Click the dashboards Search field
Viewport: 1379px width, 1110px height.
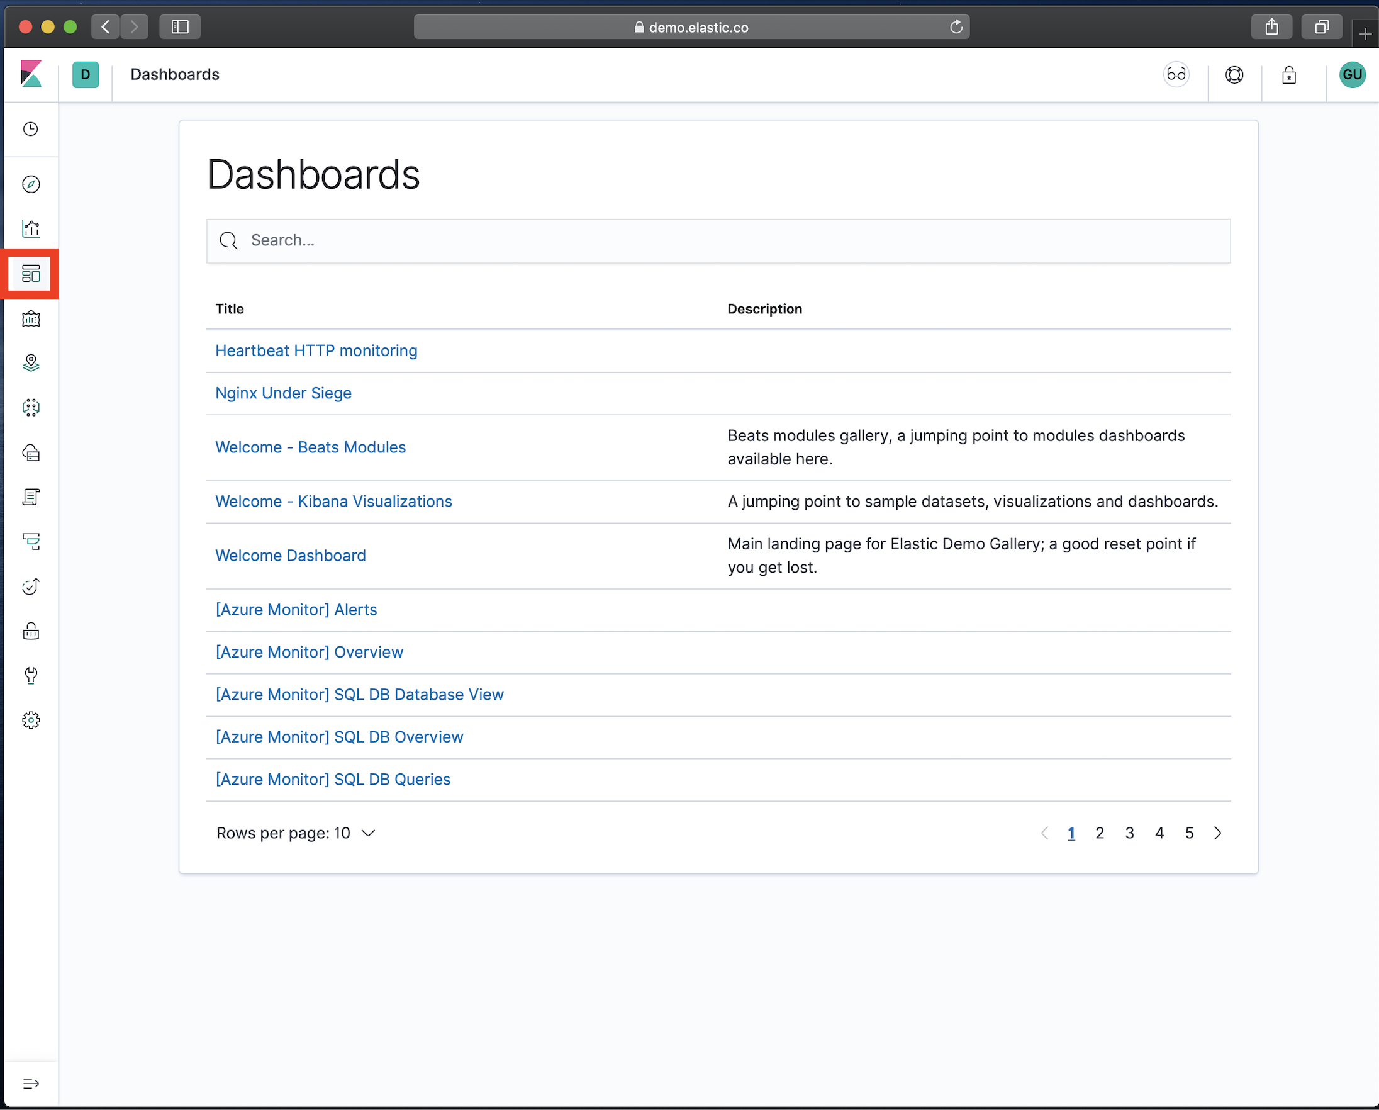pos(718,240)
